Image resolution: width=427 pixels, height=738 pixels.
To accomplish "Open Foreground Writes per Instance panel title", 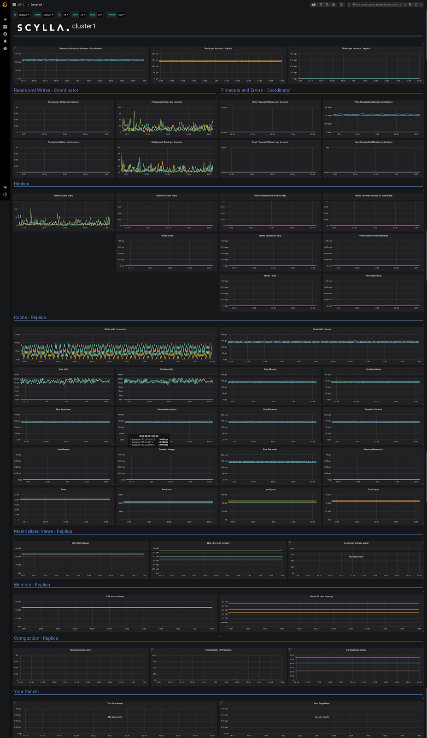I will (x=64, y=102).
